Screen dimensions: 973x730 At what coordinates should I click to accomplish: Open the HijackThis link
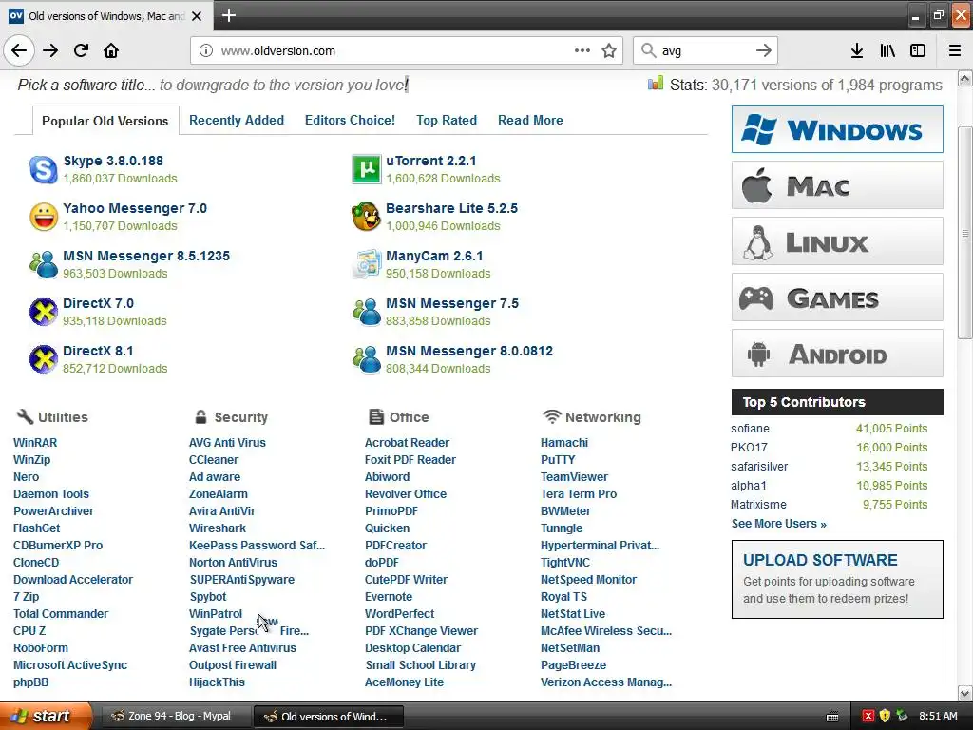[218, 682]
